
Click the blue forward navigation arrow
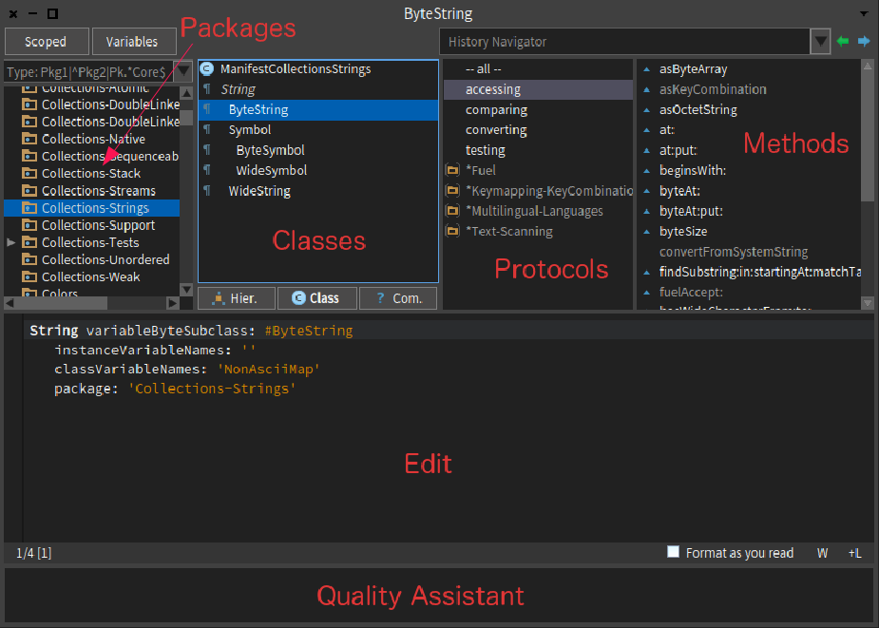(863, 42)
